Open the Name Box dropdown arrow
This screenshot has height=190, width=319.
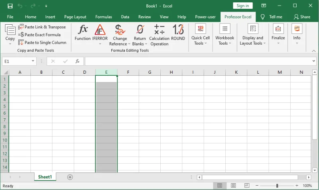(x=33, y=61)
